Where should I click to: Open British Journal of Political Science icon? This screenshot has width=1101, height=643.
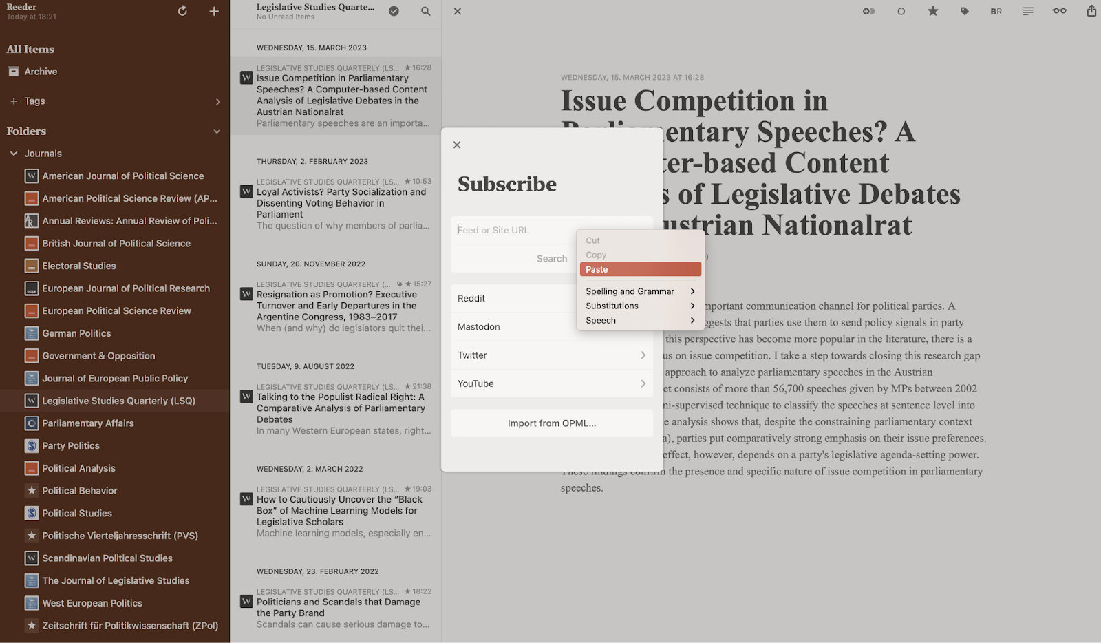click(x=32, y=244)
